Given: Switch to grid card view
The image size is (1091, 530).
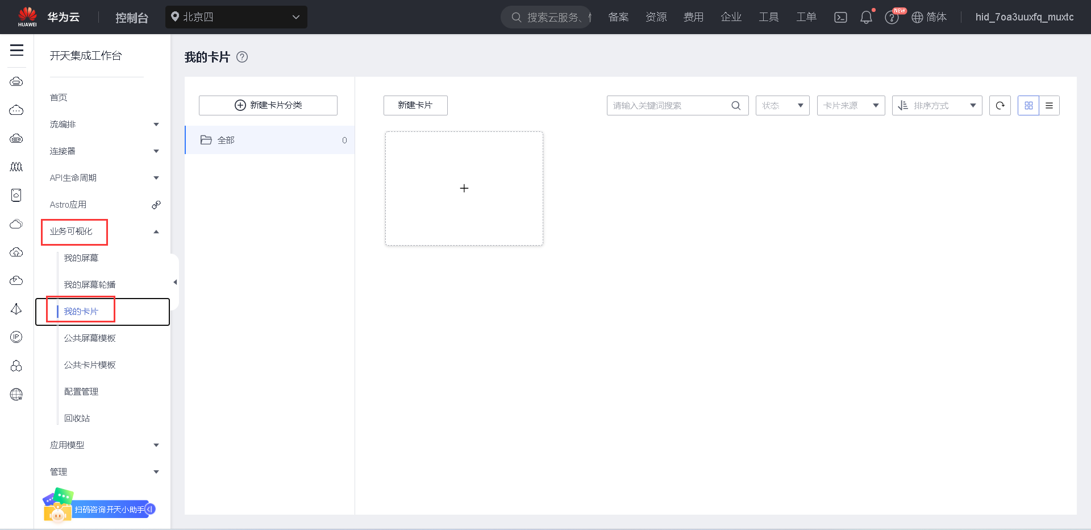Looking at the screenshot, I should 1028,105.
